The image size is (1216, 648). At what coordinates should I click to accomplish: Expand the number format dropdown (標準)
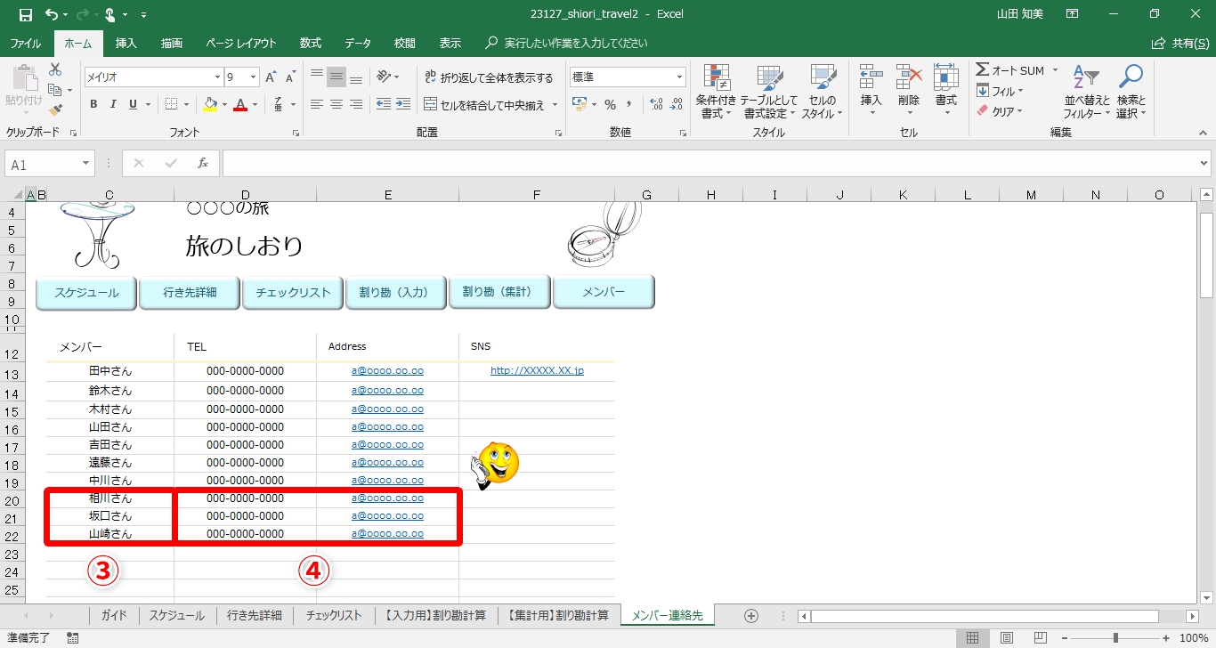(x=680, y=77)
